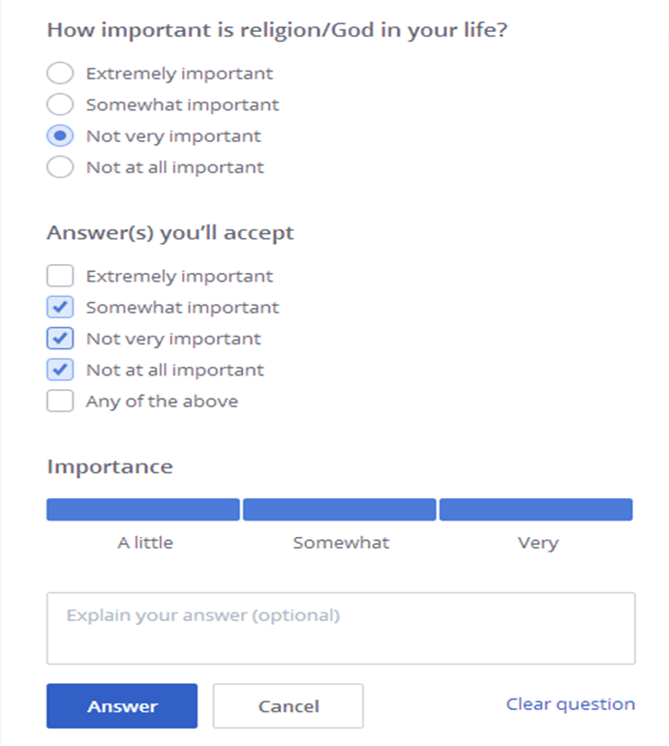Uncheck 'Somewhat important' acceptable answer checkbox
Image resolution: width=669 pixels, height=746 pixels.
60,308
